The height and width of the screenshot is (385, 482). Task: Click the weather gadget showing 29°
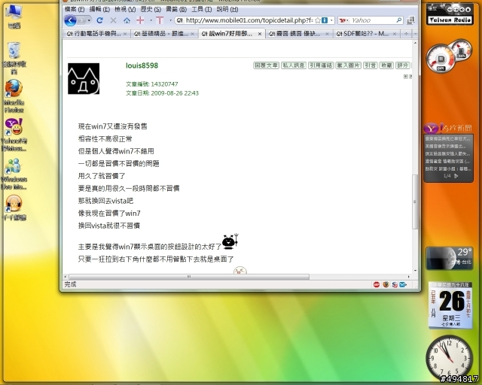click(x=449, y=258)
